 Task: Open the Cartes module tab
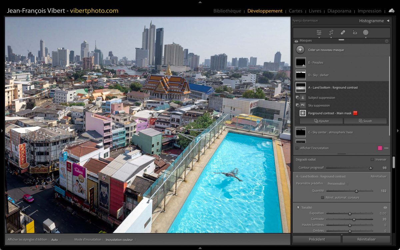296,11
